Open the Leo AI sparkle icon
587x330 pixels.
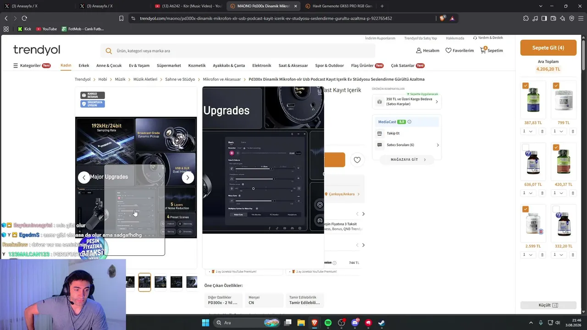point(562,18)
